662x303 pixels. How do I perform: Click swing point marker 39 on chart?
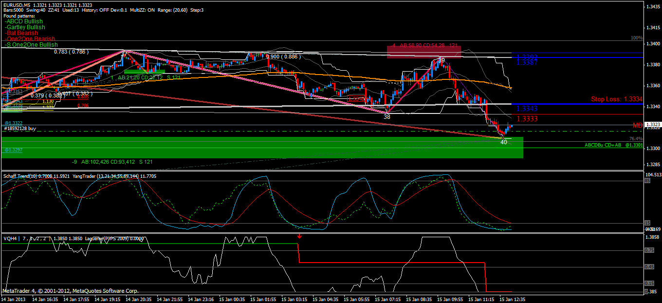click(x=441, y=60)
